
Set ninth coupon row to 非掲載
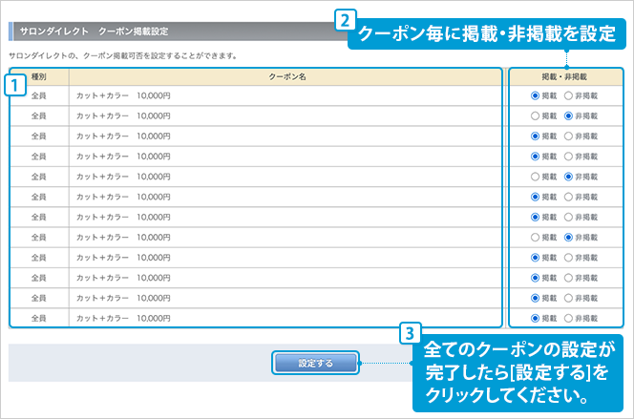tap(569, 258)
